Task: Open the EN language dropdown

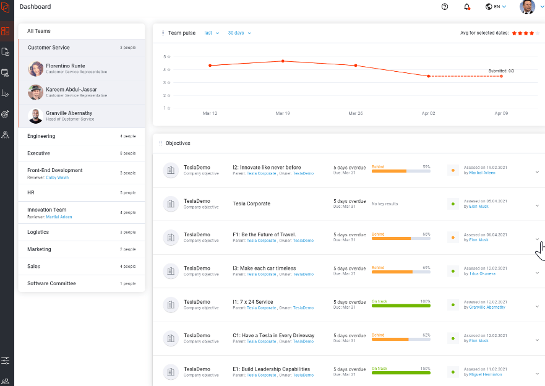Action: [x=500, y=7]
